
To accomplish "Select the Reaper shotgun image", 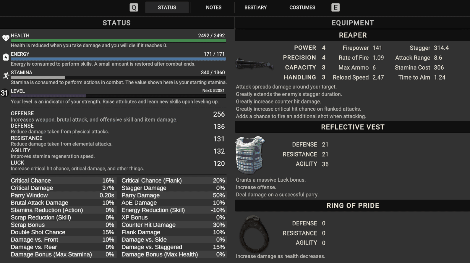I will [254, 63].
